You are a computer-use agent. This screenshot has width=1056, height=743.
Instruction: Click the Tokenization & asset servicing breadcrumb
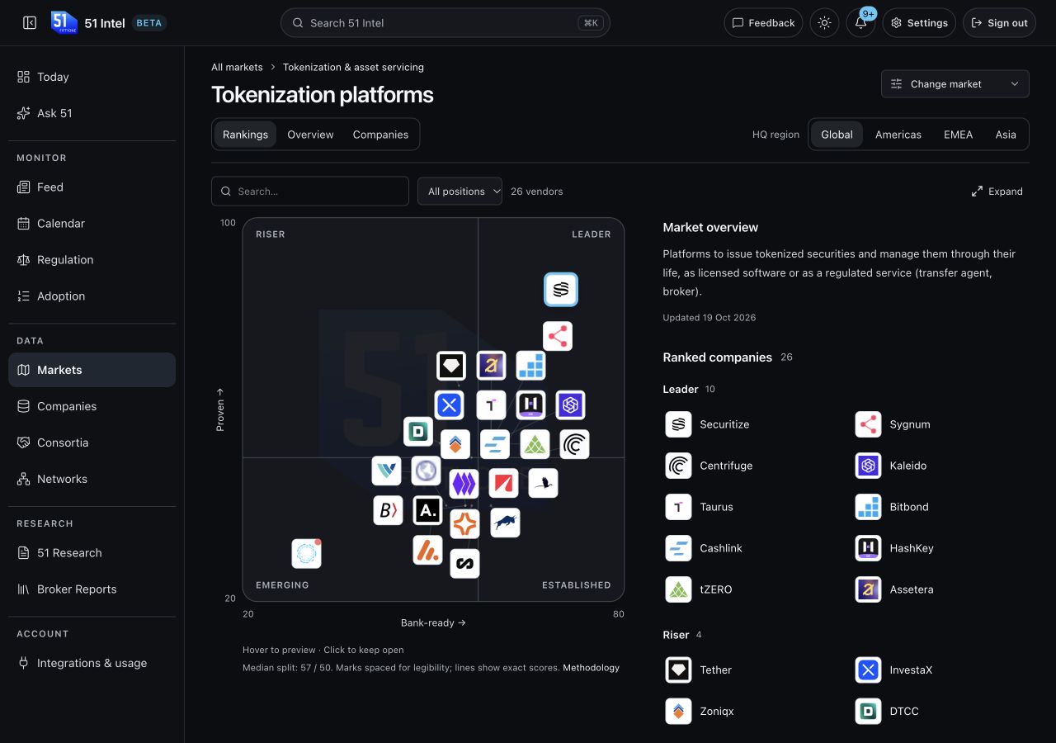point(353,68)
